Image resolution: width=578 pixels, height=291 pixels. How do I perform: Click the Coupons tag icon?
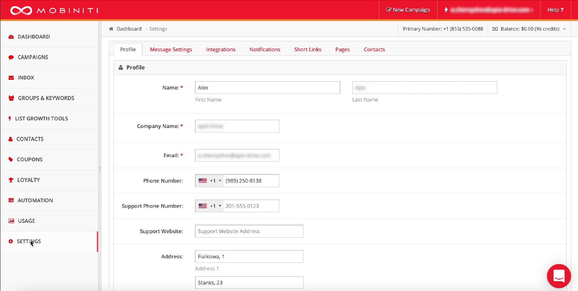click(11, 160)
